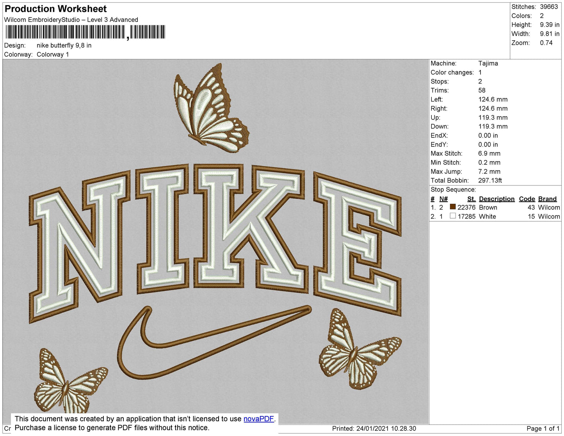Click the White thread color swatch
The width and height of the screenshot is (564, 436).
pos(453,216)
